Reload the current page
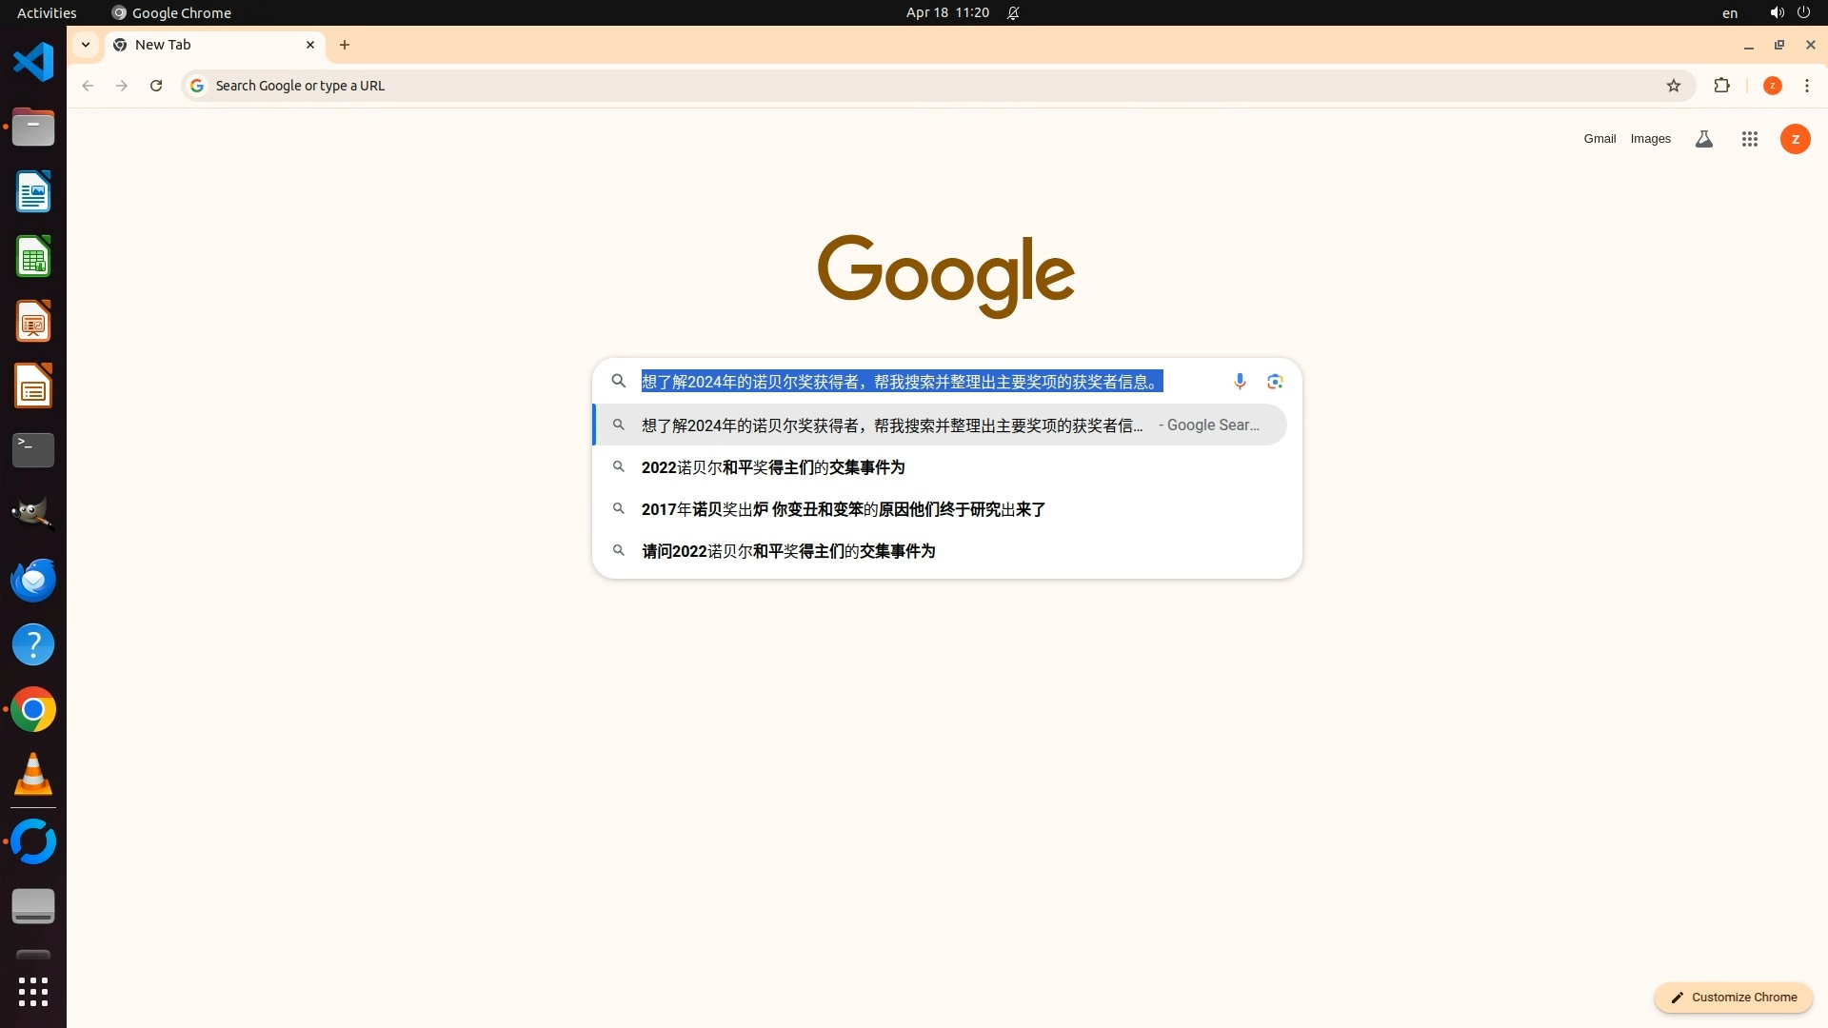1828x1028 pixels. pyautogui.click(x=156, y=86)
